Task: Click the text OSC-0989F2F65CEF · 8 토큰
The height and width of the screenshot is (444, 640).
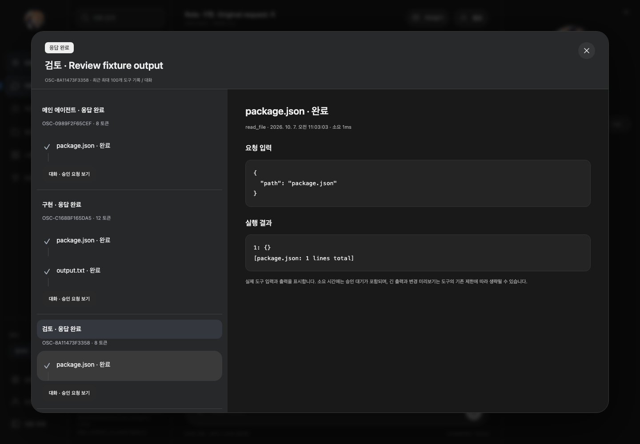Action: tap(76, 123)
